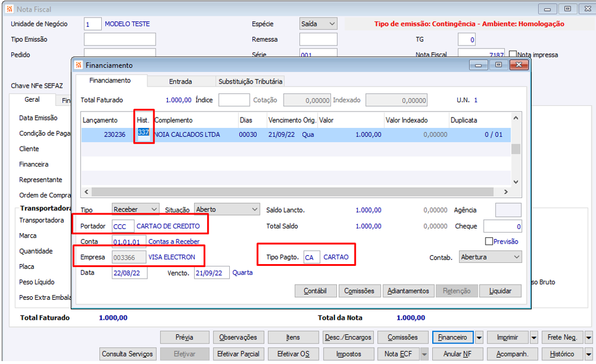Maximize the Financiamento dialog
Screen dimensions: 596x364
tap(498, 65)
